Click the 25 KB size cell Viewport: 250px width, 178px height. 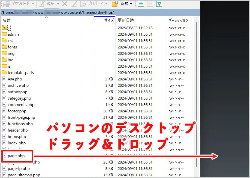click(108, 162)
